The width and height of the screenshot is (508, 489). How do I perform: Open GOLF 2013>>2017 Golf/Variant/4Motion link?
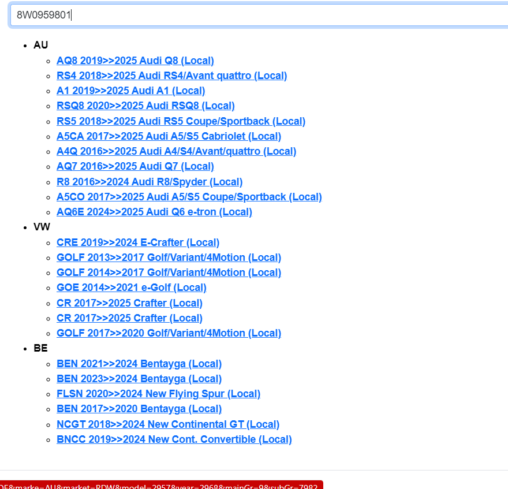(169, 257)
